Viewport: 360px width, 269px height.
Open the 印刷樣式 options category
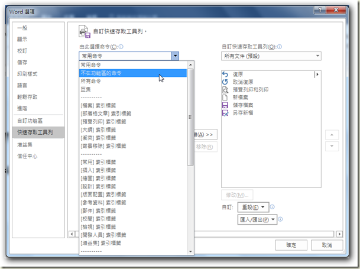38,74
